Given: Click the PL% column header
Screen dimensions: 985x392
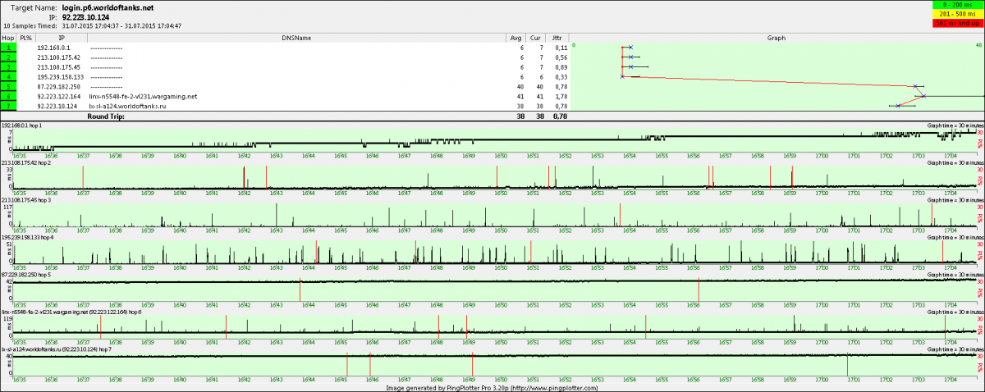Looking at the screenshot, I should (26, 38).
